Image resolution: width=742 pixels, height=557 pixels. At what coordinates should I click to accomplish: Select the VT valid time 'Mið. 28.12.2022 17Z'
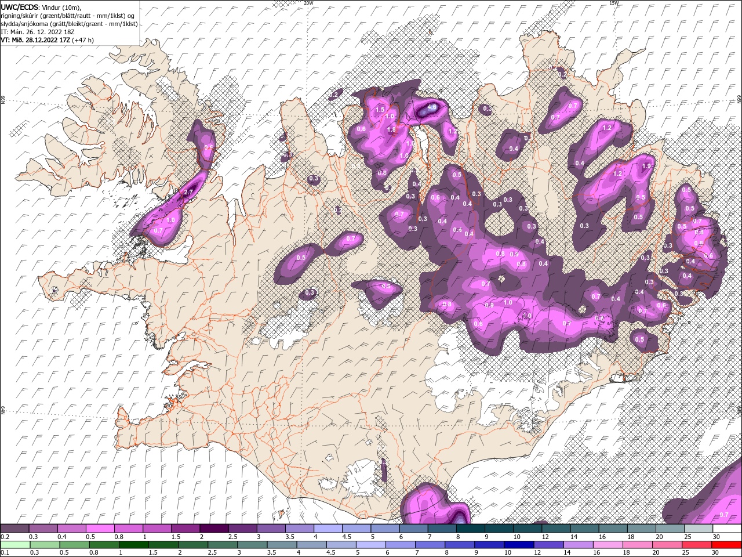41,40
